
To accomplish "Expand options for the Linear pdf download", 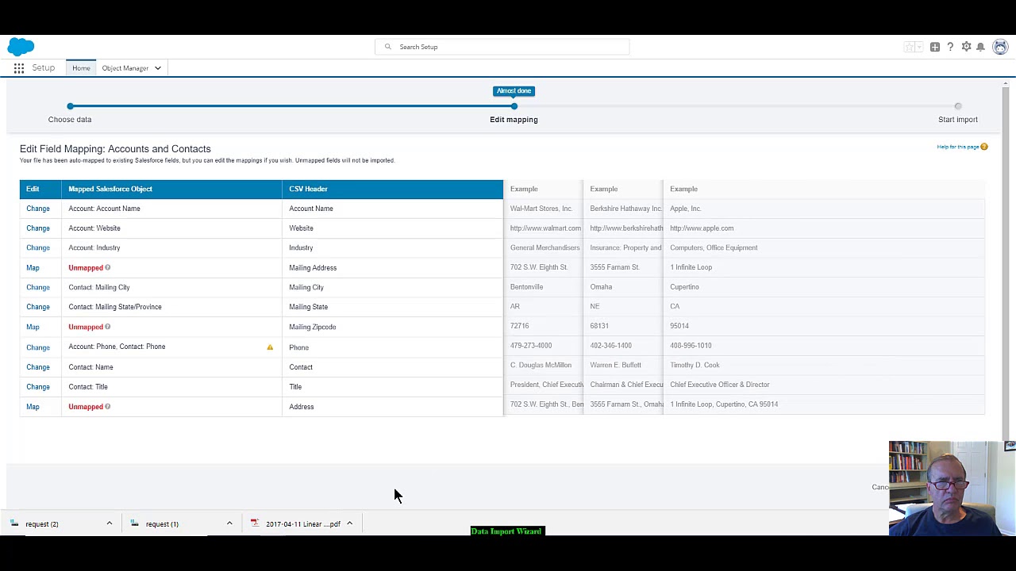I will [x=349, y=523].
